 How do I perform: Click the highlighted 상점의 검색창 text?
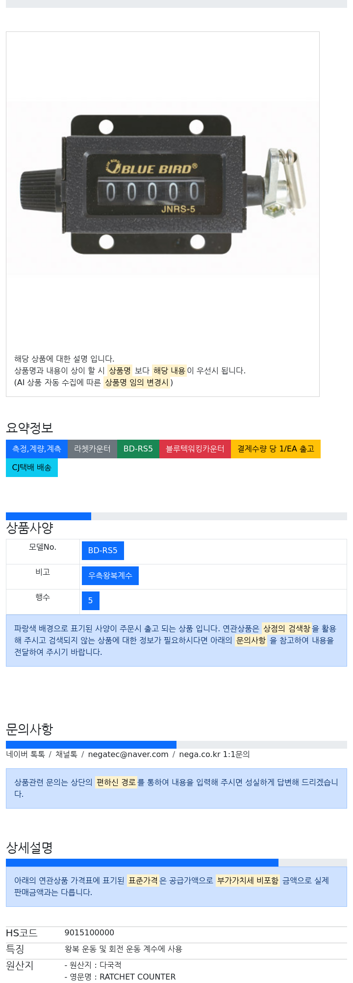tap(287, 629)
